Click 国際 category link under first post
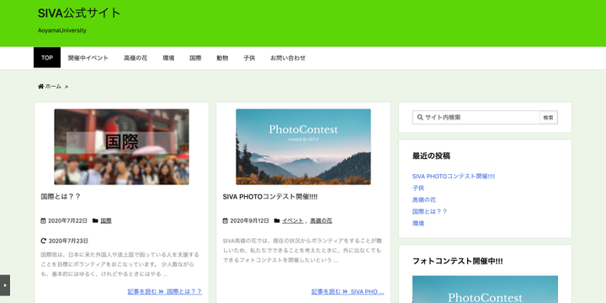This screenshot has height=303, width=606. (106, 221)
